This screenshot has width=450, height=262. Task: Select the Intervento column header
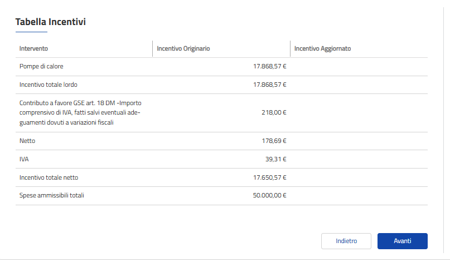click(x=33, y=49)
